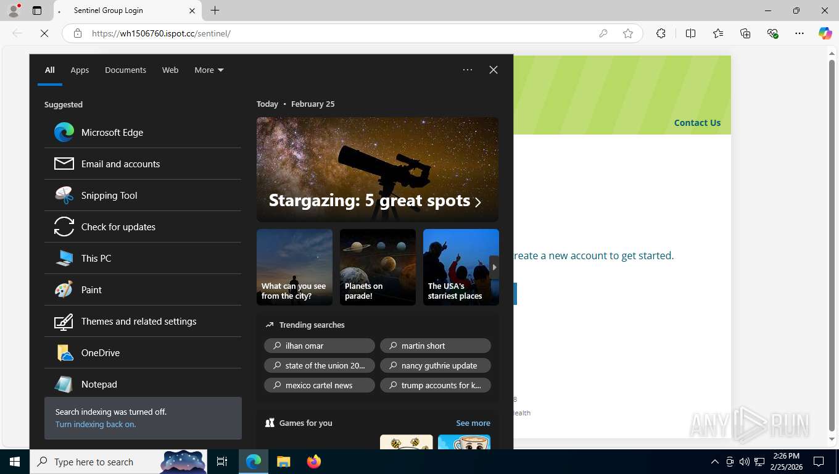Open Browser essentials heart icon
This screenshot has width=839, height=474.
(x=772, y=33)
